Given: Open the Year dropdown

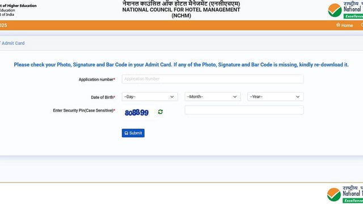Looking at the screenshot, I should click(x=276, y=97).
